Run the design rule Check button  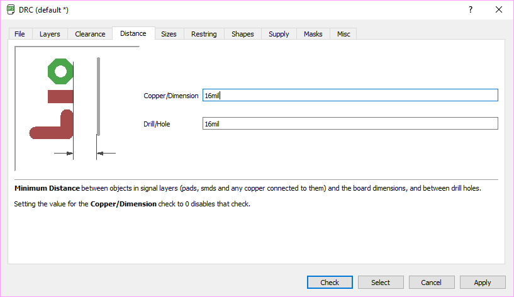click(330, 283)
